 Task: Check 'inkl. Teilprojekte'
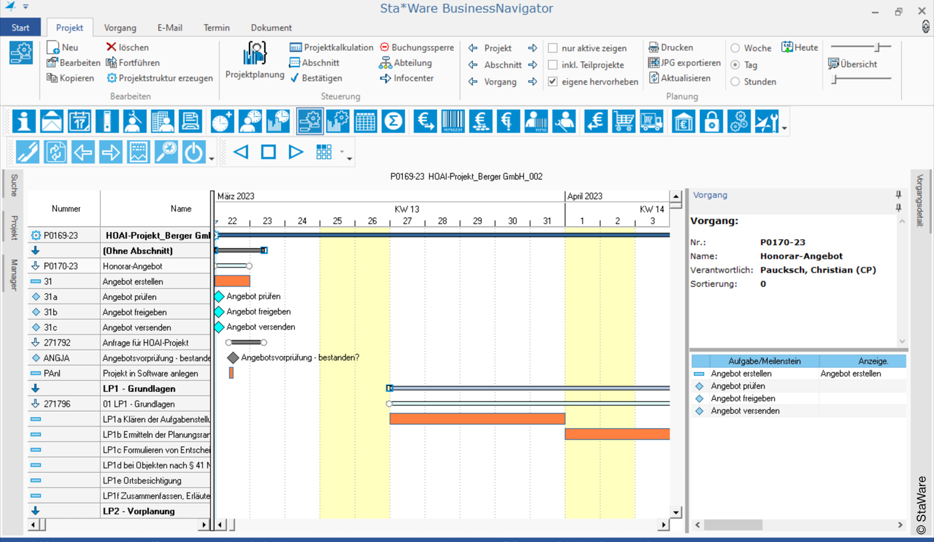[x=552, y=65]
